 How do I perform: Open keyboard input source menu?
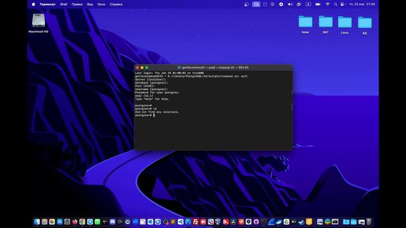click(x=308, y=4)
